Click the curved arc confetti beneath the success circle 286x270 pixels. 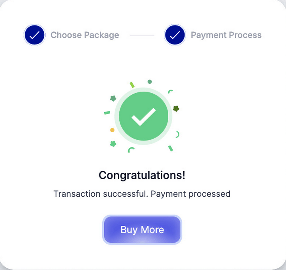coord(131,150)
